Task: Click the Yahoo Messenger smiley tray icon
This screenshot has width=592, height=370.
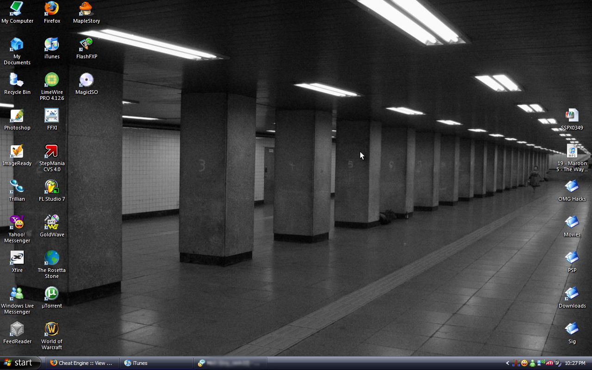Action: click(524, 363)
